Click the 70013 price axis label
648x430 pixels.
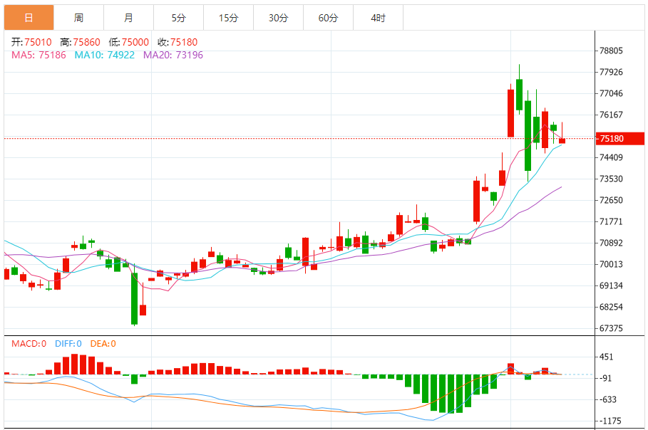point(611,264)
